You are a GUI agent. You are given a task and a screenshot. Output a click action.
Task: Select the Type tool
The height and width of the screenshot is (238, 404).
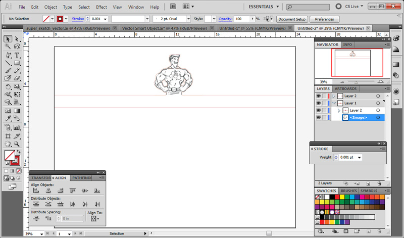17,55
